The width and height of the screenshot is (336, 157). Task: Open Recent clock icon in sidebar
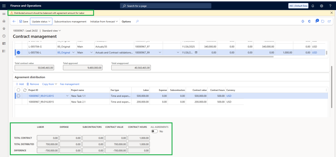[x=4, y=36]
